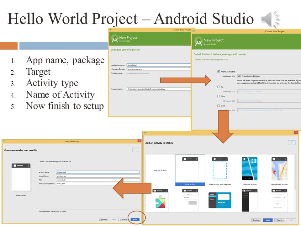Click the 'Configure your new project' heading

click(x=125, y=50)
